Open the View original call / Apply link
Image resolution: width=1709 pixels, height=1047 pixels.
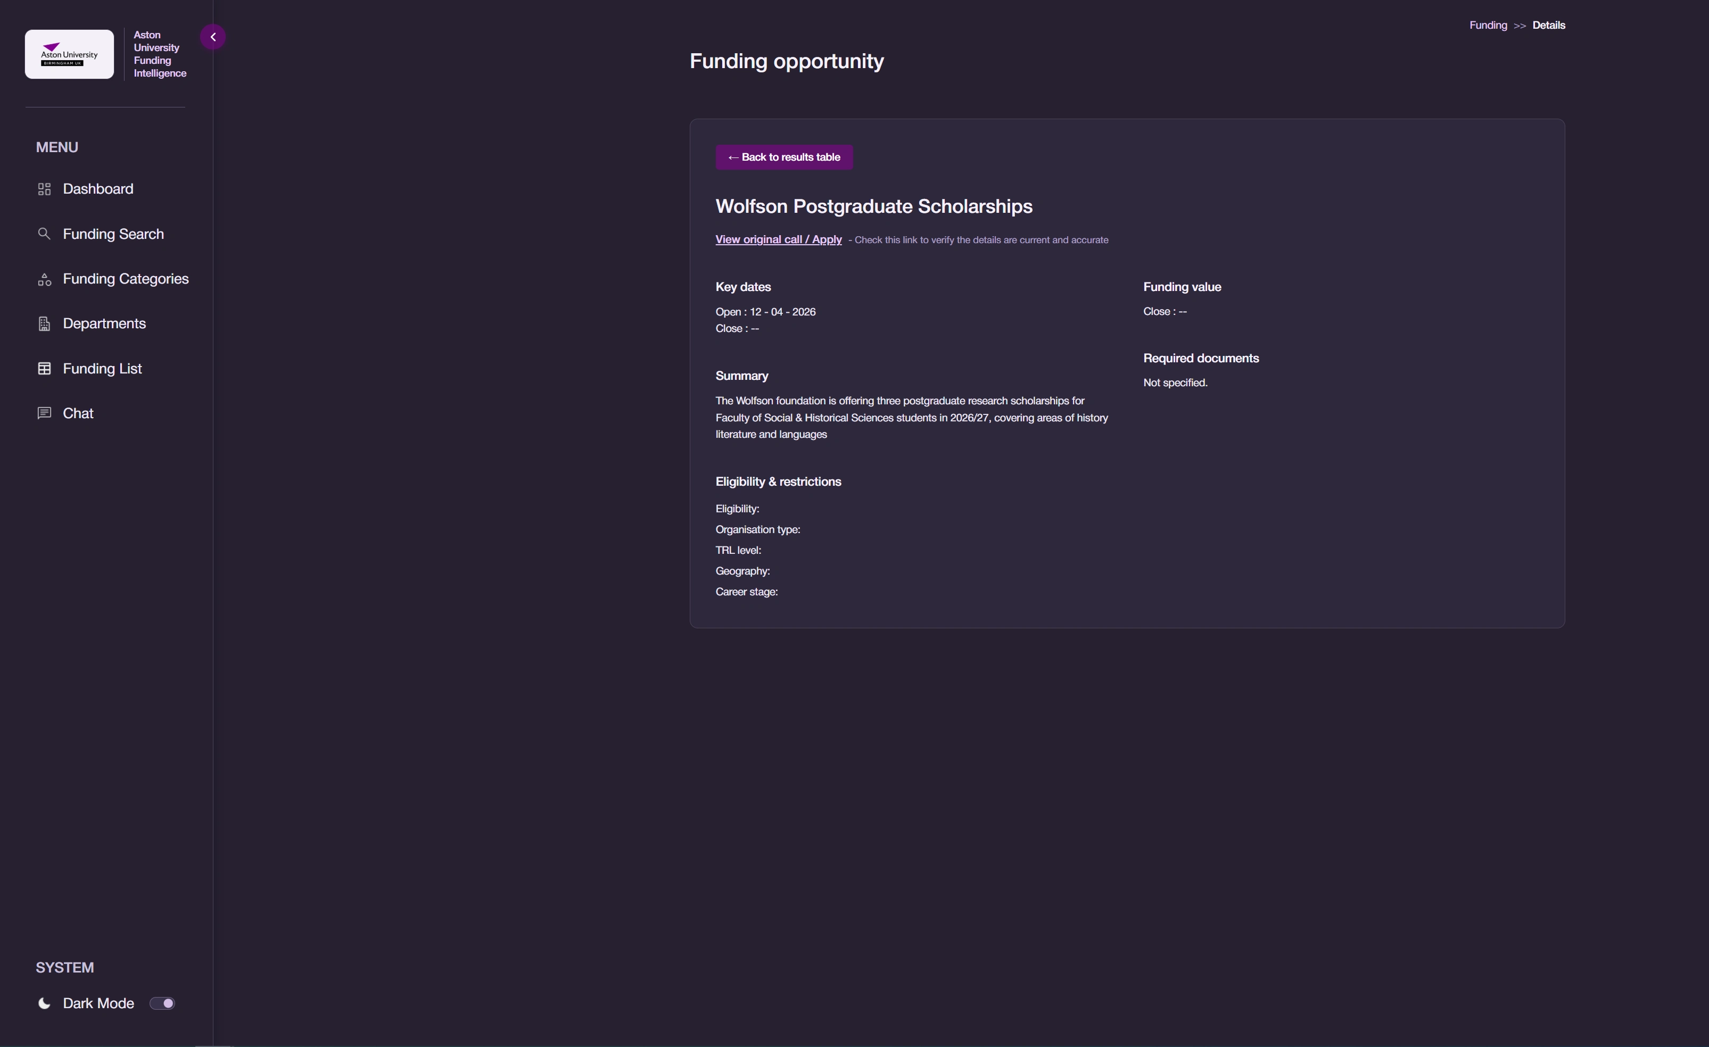click(778, 239)
